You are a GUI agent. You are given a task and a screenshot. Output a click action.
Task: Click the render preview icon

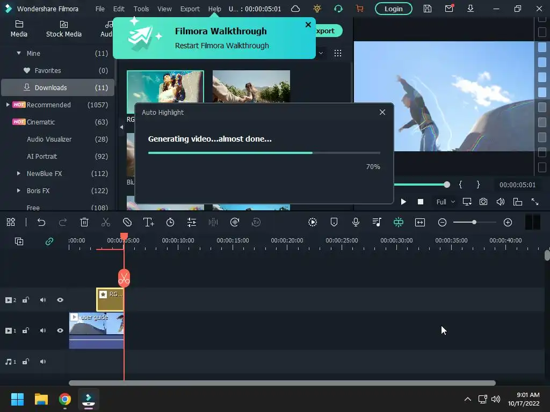(x=313, y=222)
